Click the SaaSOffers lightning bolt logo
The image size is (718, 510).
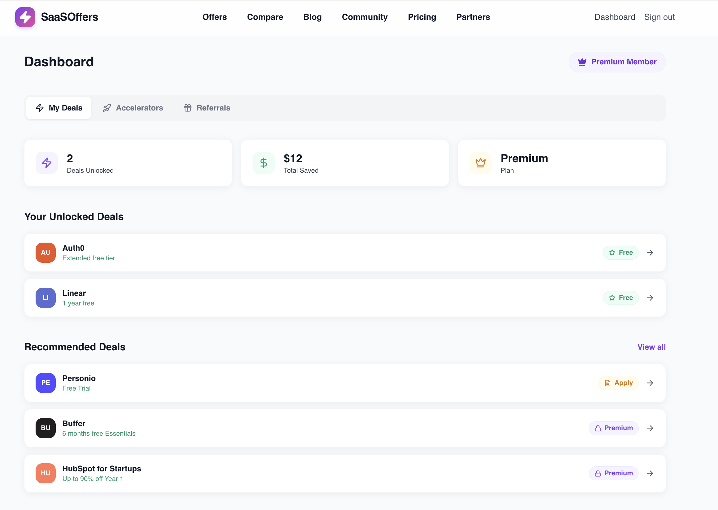[x=25, y=17]
